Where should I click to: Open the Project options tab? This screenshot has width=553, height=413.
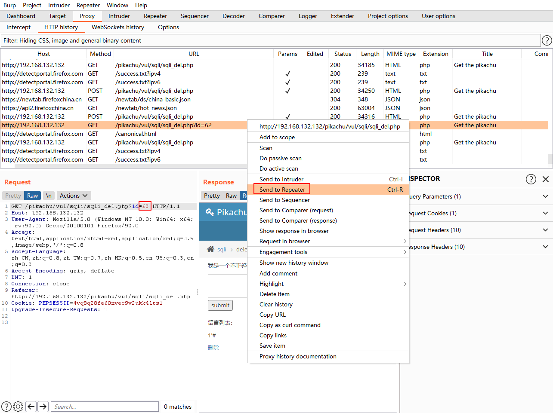[x=388, y=16]
